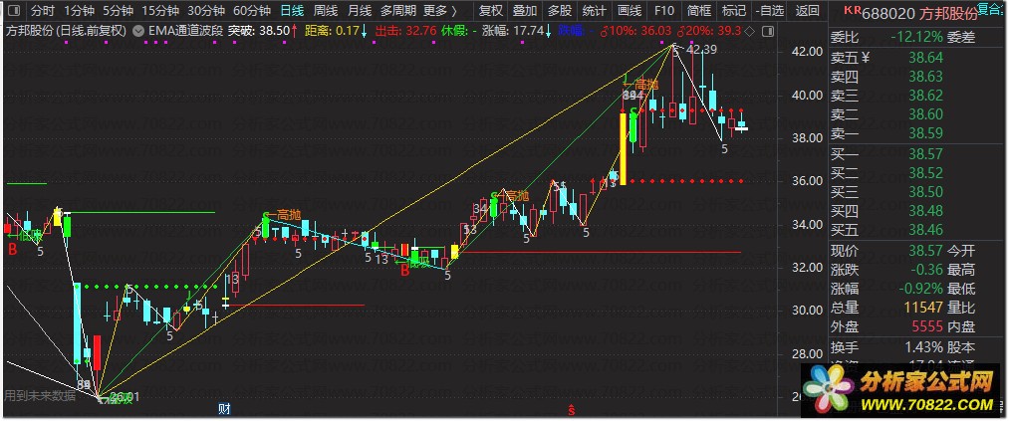Image resolution: width=1010 pixels, height=421 pixels.
Task: Click the 用到未来数据 warning text
Action: tap(40, 395)
